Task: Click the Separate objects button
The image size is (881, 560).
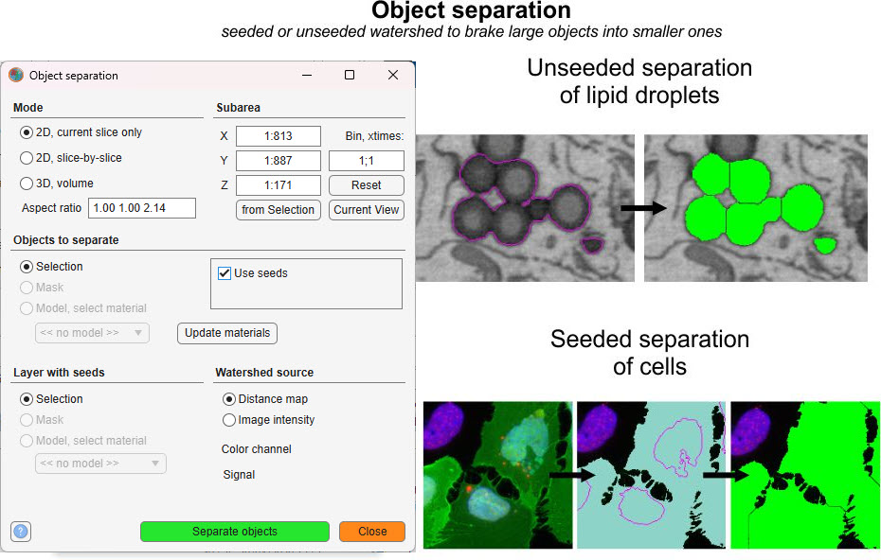Action: click(x=235, y=532)
